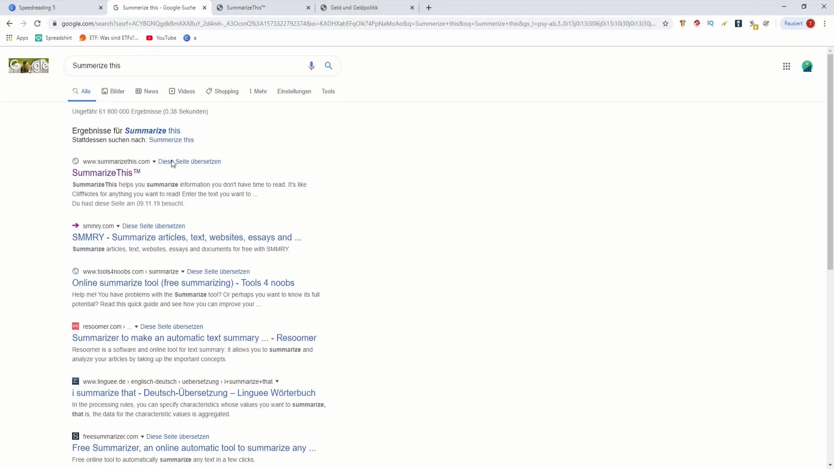Click the Speedreading 5 browser tab

click(52, 7)
